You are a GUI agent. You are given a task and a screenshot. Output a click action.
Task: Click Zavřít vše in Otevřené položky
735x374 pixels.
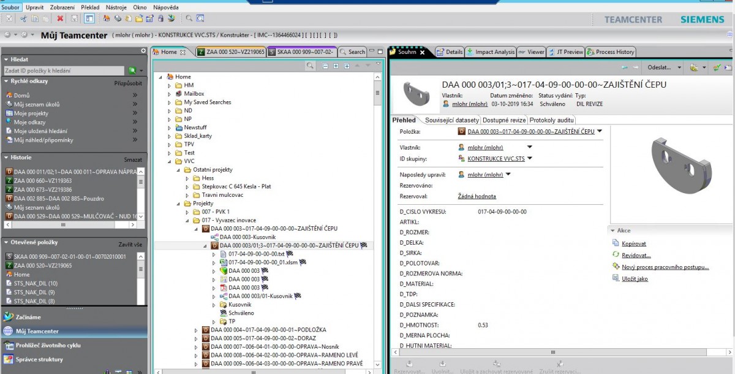point(130,244)
